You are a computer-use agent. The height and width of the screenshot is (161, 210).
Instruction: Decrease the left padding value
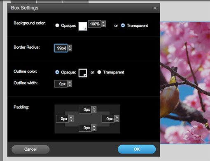[71, 120]
